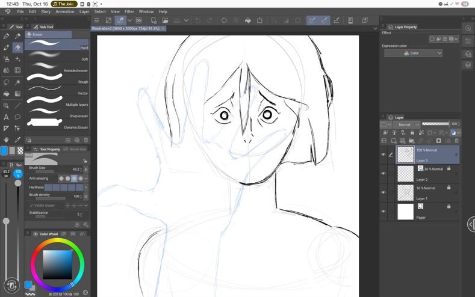Select the Eyedropper tool

click(x=17, y=139)
